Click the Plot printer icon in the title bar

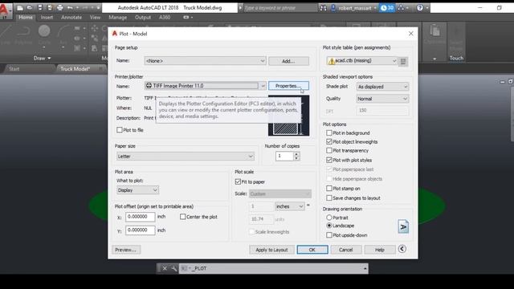click(x=59, y=7)
